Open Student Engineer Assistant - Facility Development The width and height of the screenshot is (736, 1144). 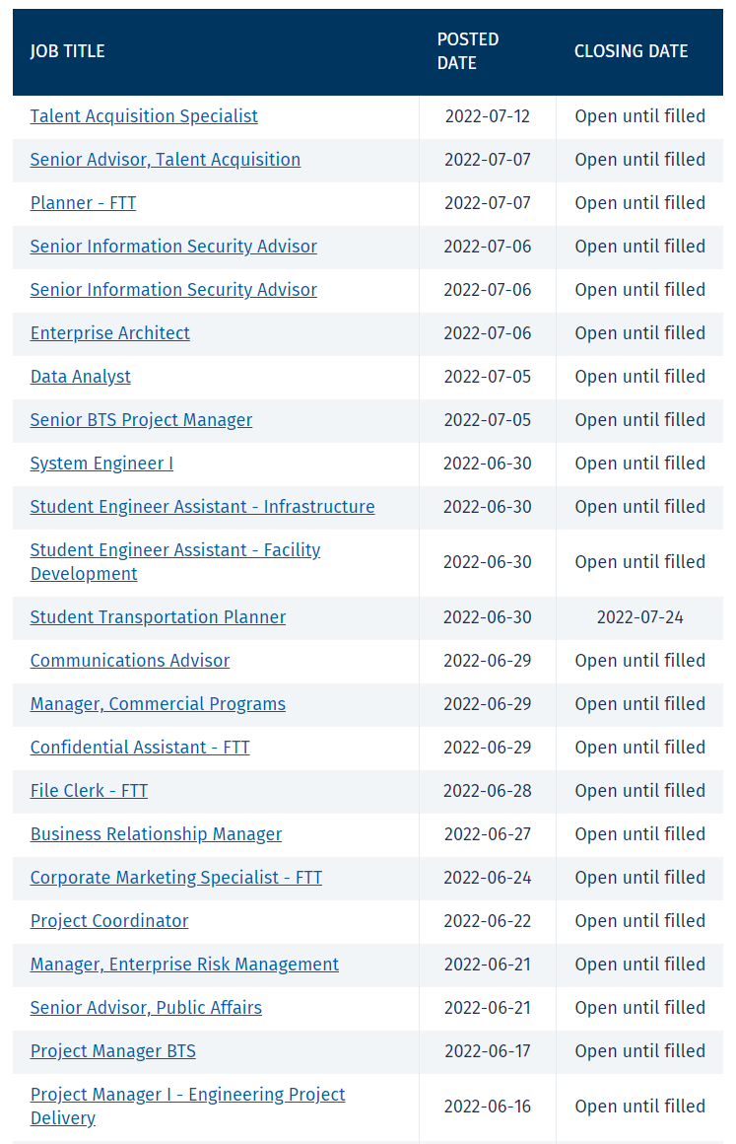coord(175,562)
